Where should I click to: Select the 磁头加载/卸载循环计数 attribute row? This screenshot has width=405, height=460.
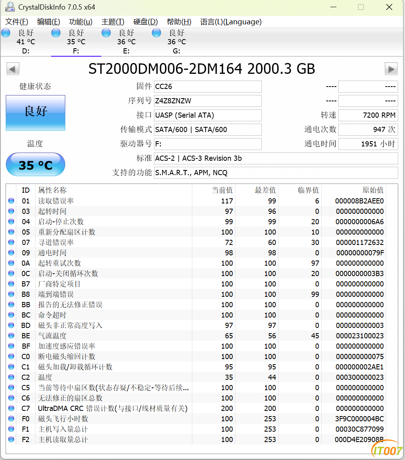coord(196,367)
